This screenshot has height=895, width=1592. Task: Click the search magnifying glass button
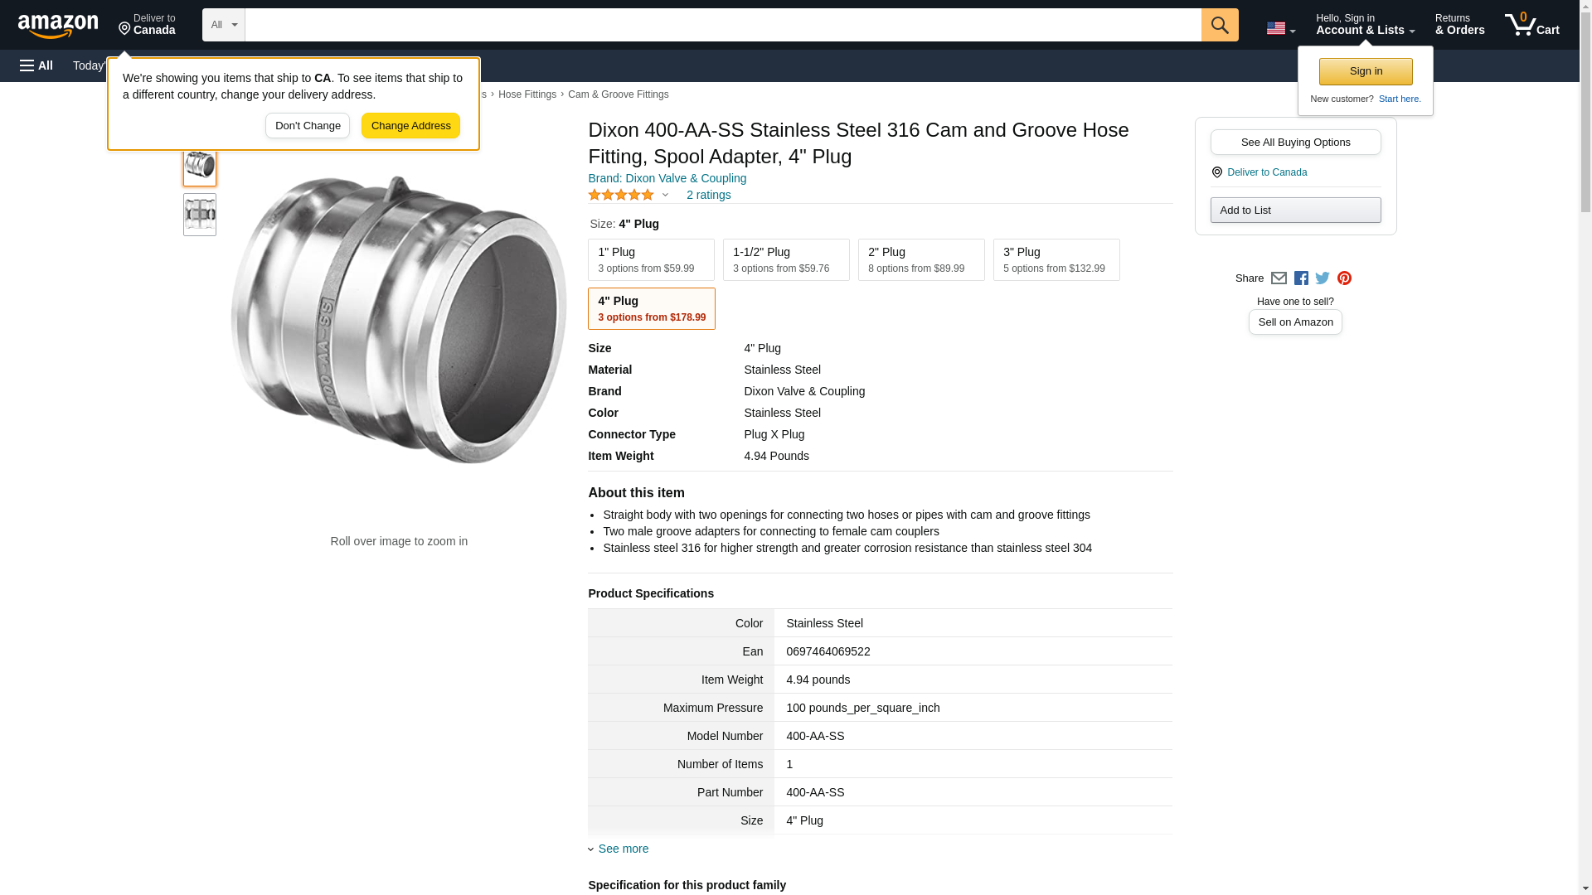pos(1219,25)
